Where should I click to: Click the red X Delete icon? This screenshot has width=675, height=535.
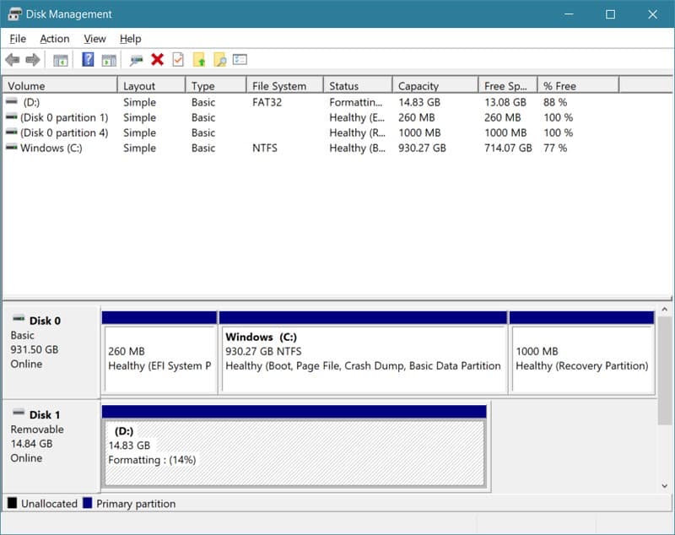click(x=157, y=60)
